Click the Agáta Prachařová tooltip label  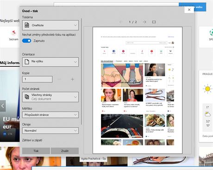tap(94, 159)
